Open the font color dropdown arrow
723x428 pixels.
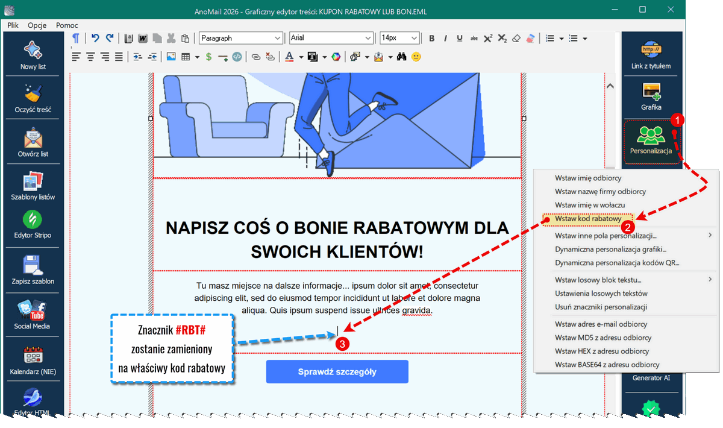pos(301,57)
